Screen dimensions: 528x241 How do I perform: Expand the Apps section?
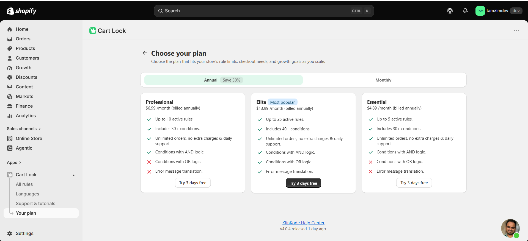(x=14, y=162)
